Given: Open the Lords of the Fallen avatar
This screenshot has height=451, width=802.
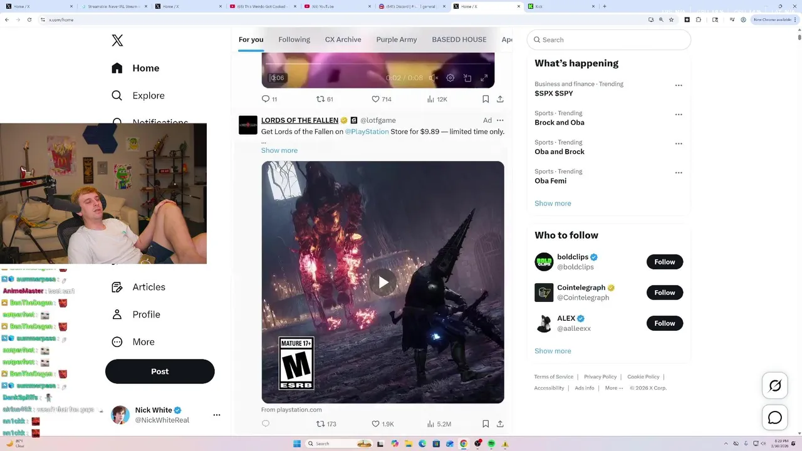Looking at the screenshot, I should tap(248, 125).
